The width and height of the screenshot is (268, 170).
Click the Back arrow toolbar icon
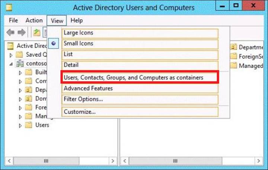click(x=10, y=33)
